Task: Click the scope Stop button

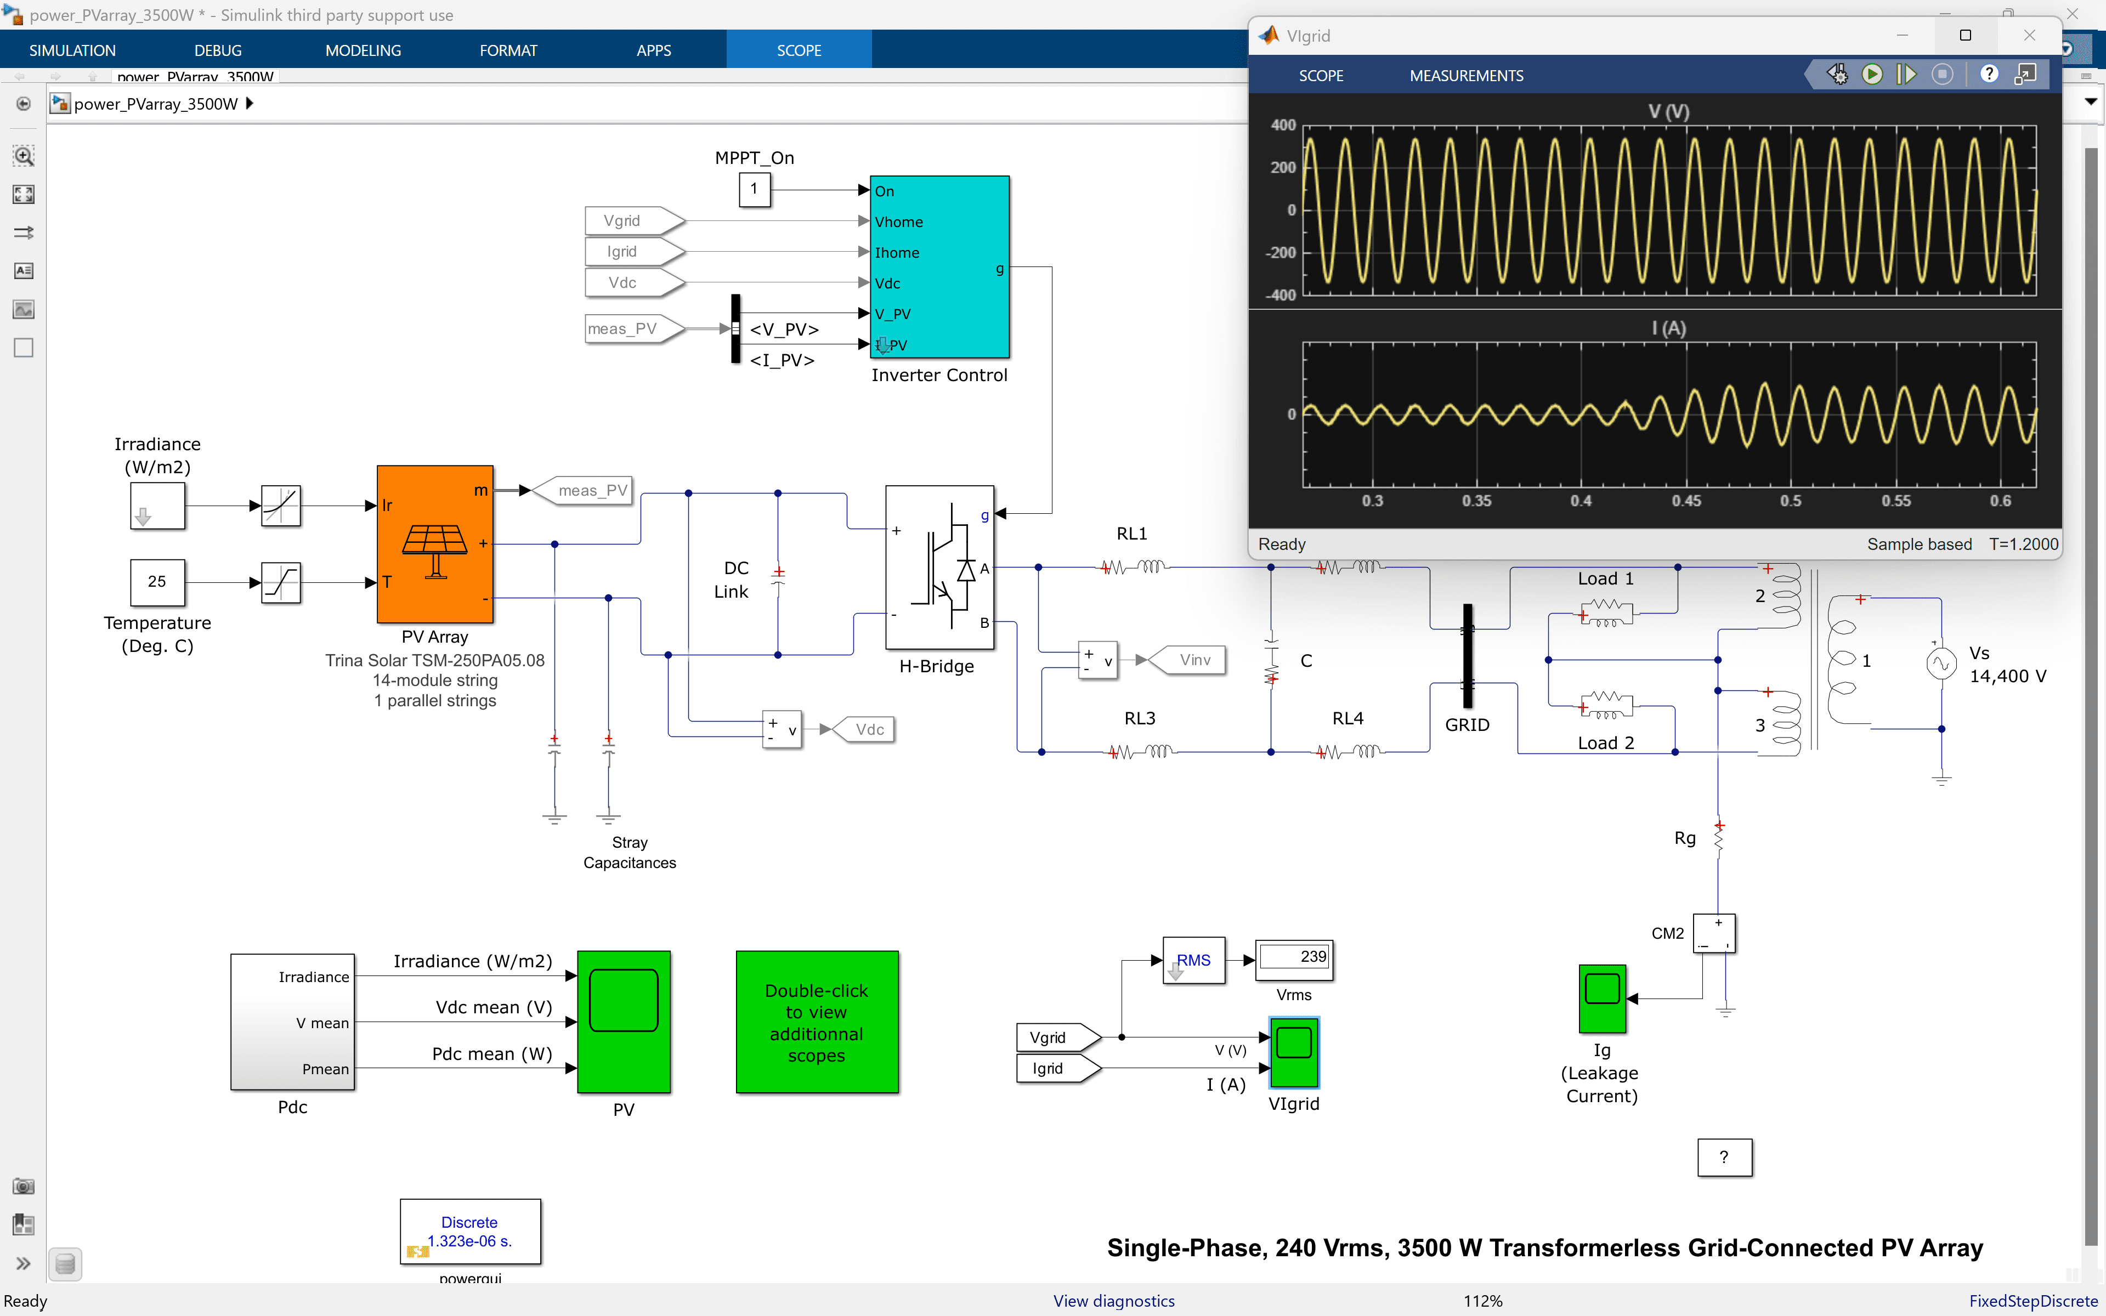Action: [x=1943, y=75]
